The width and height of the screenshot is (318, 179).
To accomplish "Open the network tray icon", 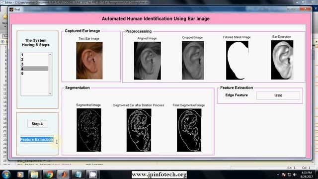I will tap(289, 175).
